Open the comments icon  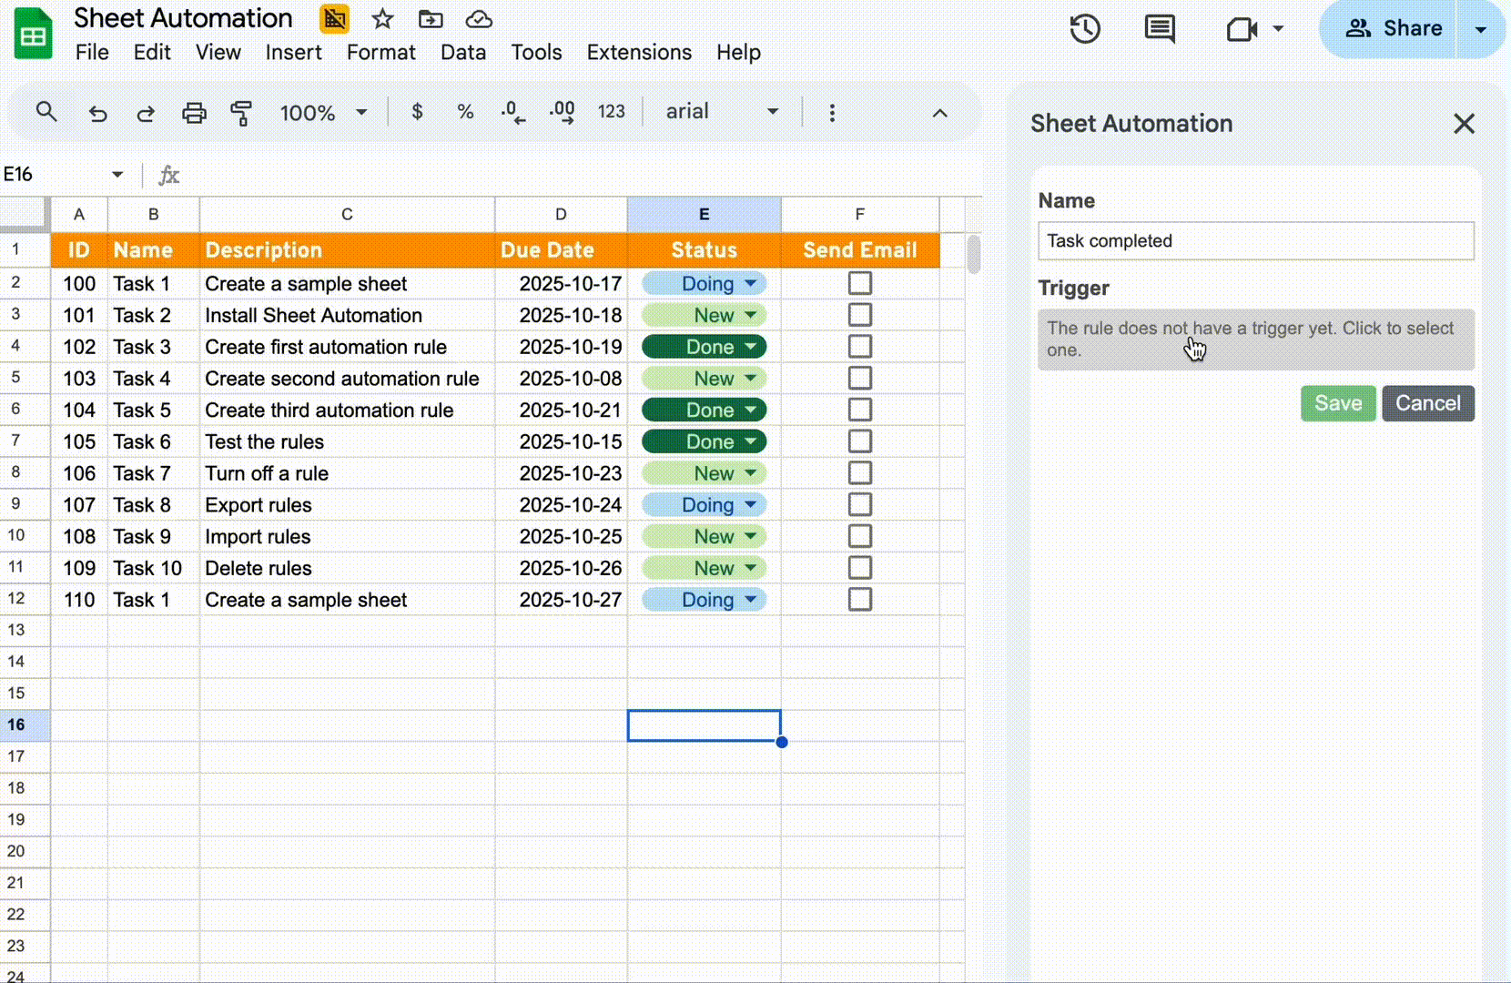point(1159,29)
